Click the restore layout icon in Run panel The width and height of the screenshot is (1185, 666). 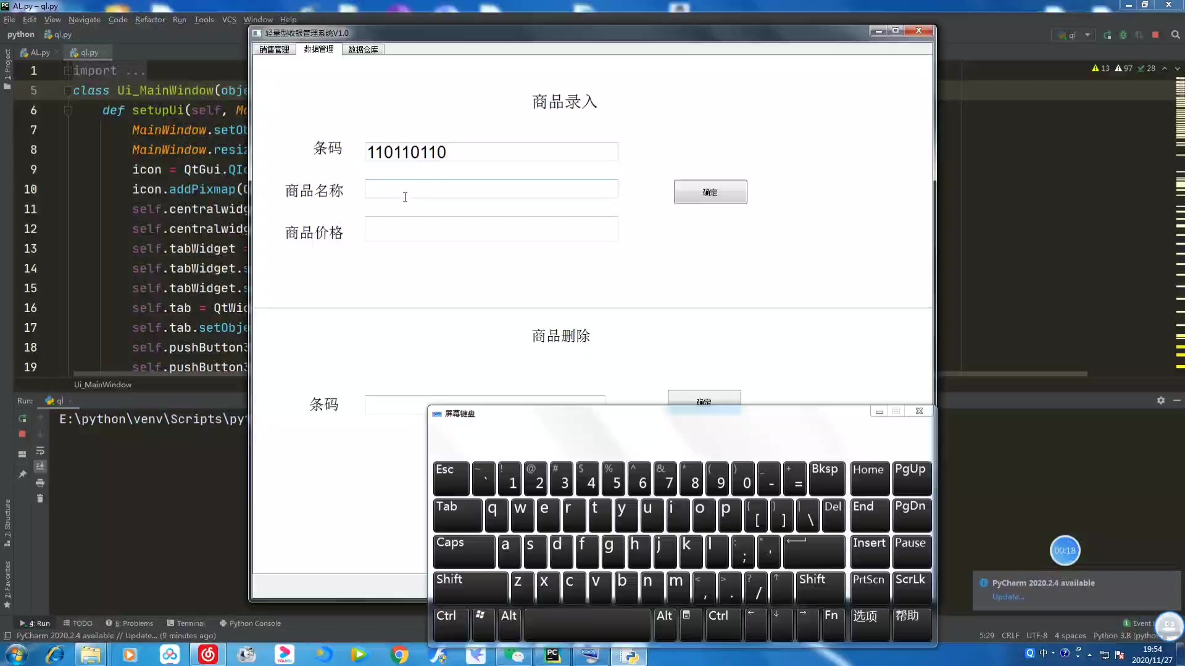click(x=22, y=454)
